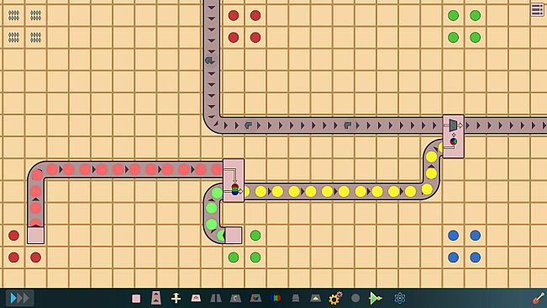Select the gray trapezoid tool with white triangle
The image size is (547, 308).
tap(315, 298)
